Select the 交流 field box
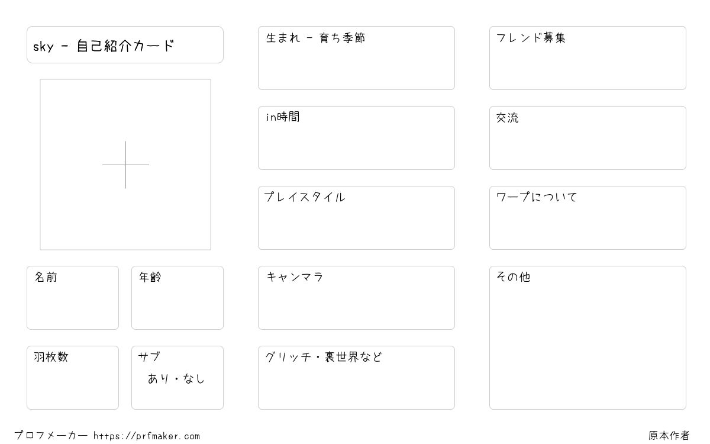The image size is (710, 444). pos(588,138)
